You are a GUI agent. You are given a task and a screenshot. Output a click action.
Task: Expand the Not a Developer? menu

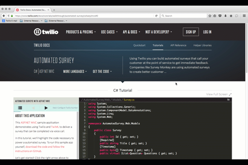click(159, 32)
